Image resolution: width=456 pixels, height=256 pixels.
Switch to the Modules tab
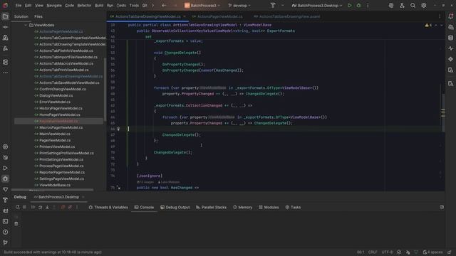click(x=269, y=207)
